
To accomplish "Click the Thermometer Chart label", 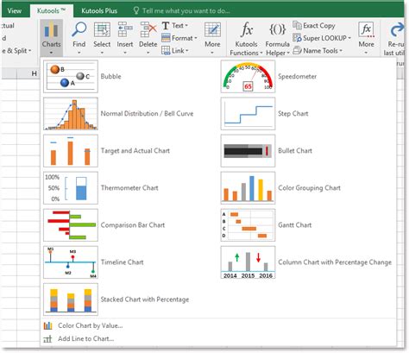I will click(x=129, y=188).
